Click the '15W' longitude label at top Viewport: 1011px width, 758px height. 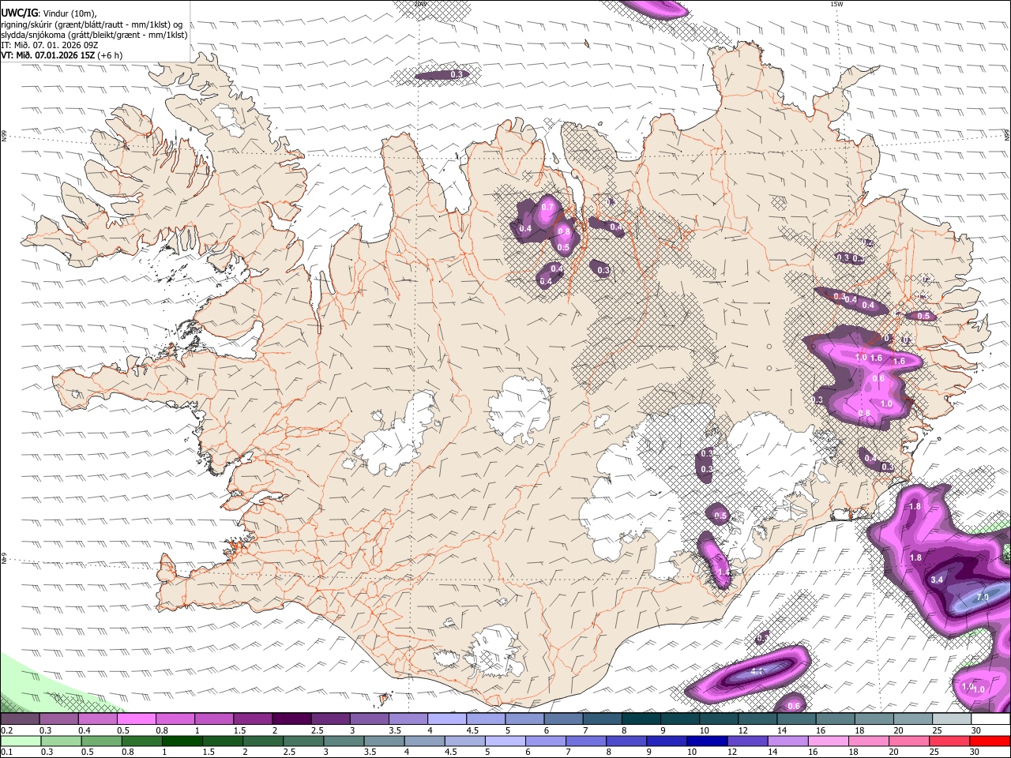[x=836, y=4]
